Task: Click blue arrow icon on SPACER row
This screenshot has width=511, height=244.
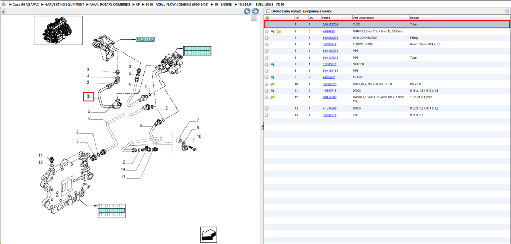Action: [272, 64]
